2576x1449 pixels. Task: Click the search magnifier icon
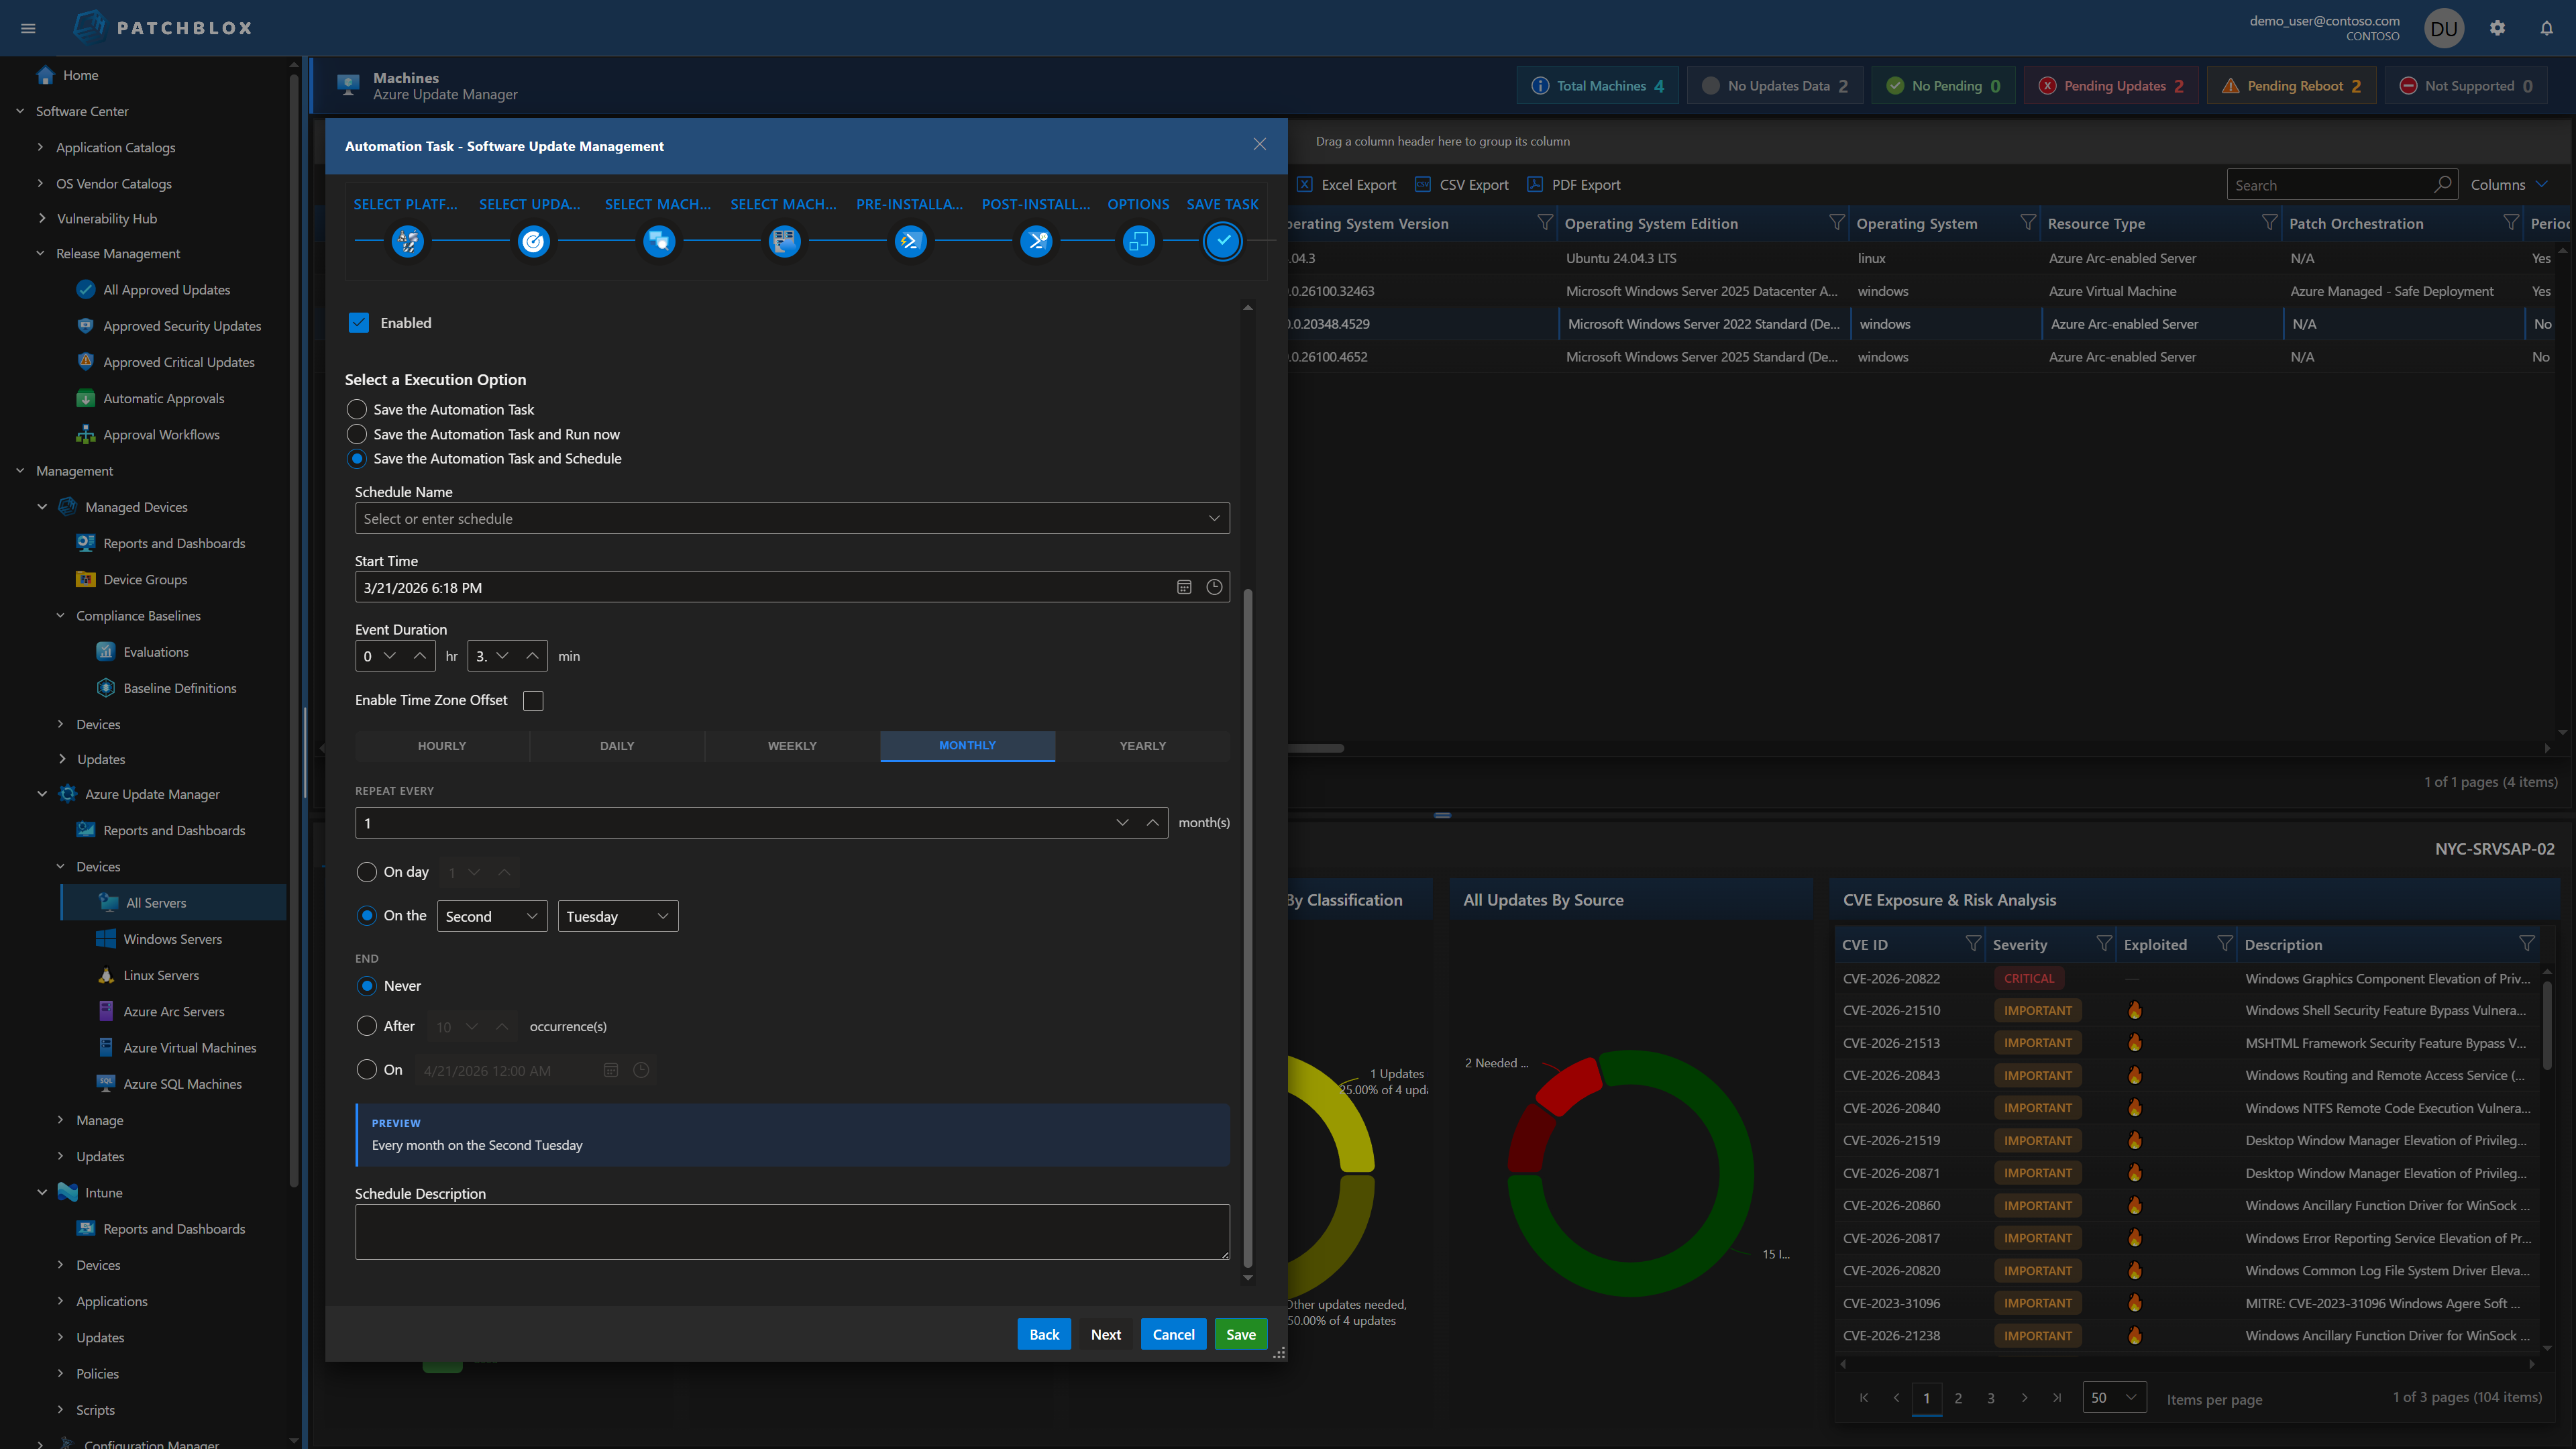coord(2442,184)
